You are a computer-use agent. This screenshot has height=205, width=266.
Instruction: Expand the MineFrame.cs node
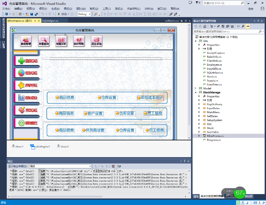(x=199, y=136)
